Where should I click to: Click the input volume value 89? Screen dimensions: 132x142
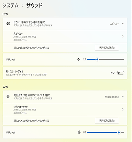[85, 132]
